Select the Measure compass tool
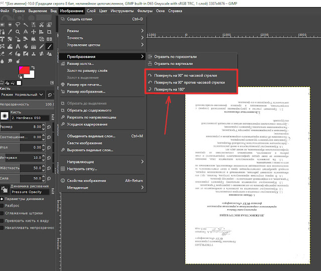This screenshot has width=321, height=271. [x=26, y=32]
